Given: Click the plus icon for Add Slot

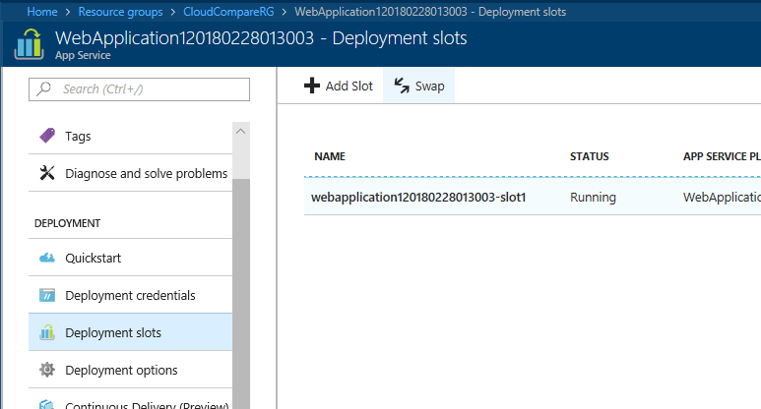Looking at the screenshot, I should click(x=312, y=86).
